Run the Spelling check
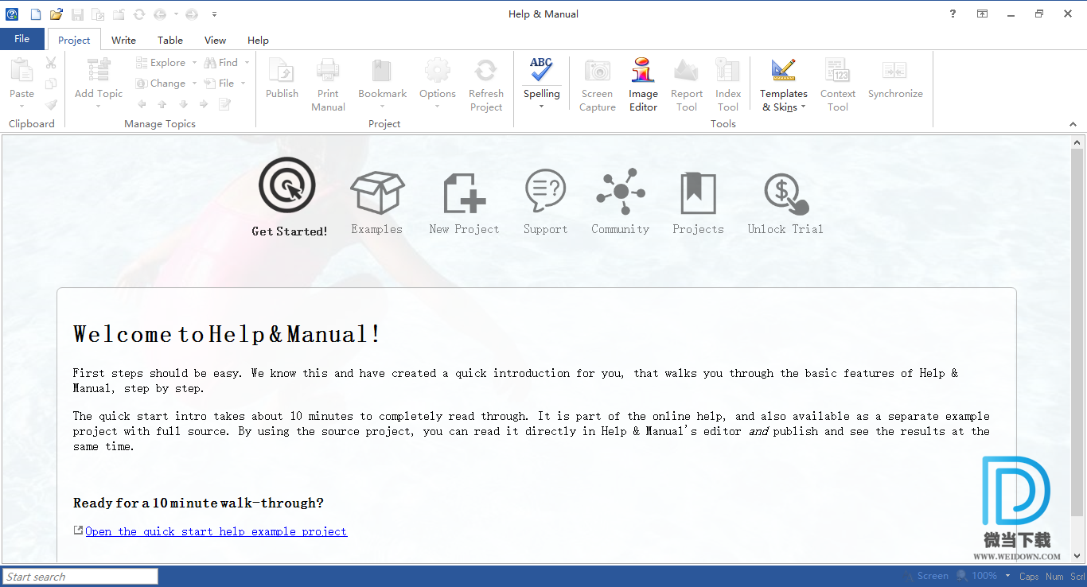The image size is (1087, 587). [x=541, y=70]
